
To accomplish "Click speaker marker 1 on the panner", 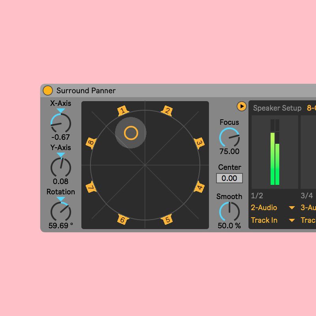I will coord(122,111).
